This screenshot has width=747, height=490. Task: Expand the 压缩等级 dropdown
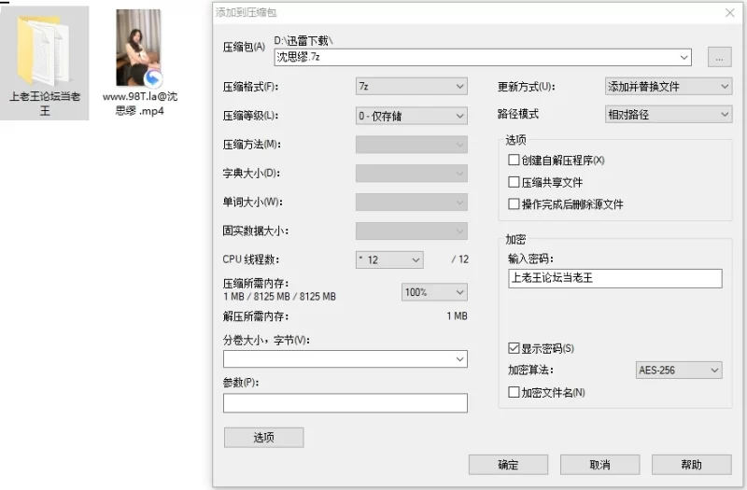point(411,116)
